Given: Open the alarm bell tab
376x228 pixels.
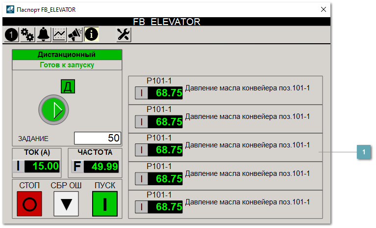Looking at the screenshot, I should 44,34.
